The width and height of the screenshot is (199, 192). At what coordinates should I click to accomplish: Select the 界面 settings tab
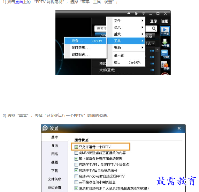55,146
